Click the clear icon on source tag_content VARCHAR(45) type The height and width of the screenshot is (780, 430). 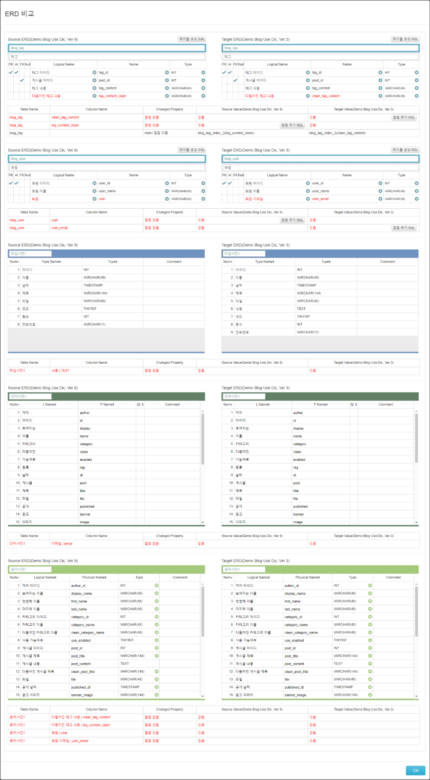[203, 88]
